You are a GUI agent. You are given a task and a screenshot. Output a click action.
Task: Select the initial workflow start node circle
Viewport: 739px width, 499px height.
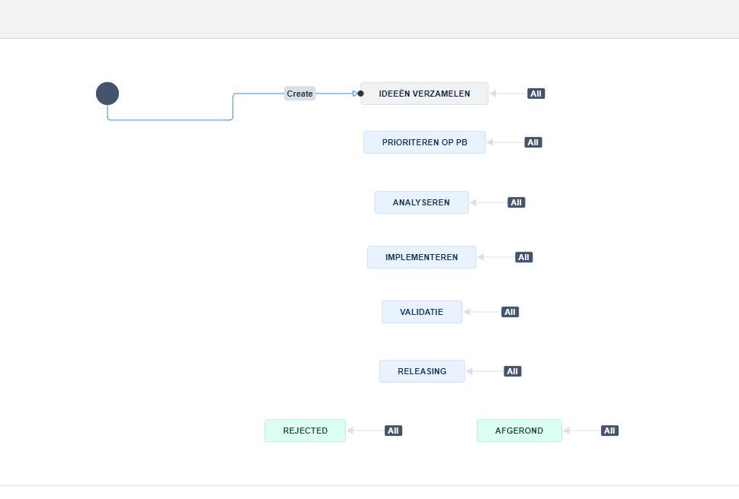107,93
